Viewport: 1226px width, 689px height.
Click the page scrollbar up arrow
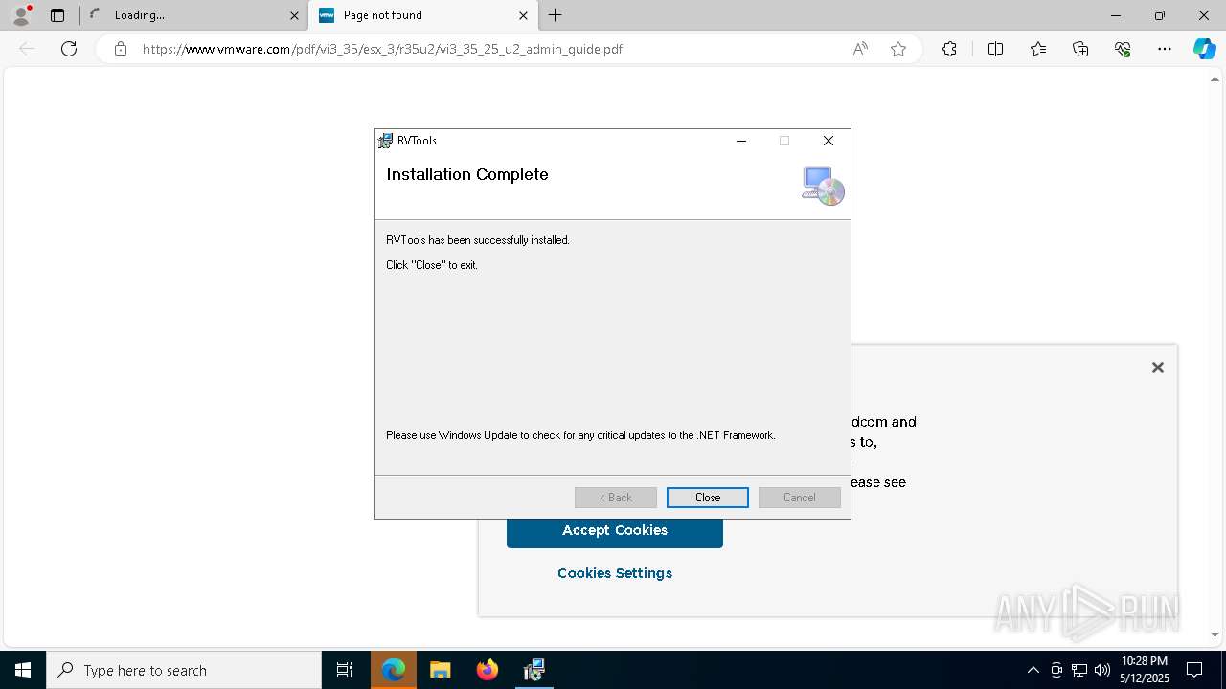[x=1215, y=79]
